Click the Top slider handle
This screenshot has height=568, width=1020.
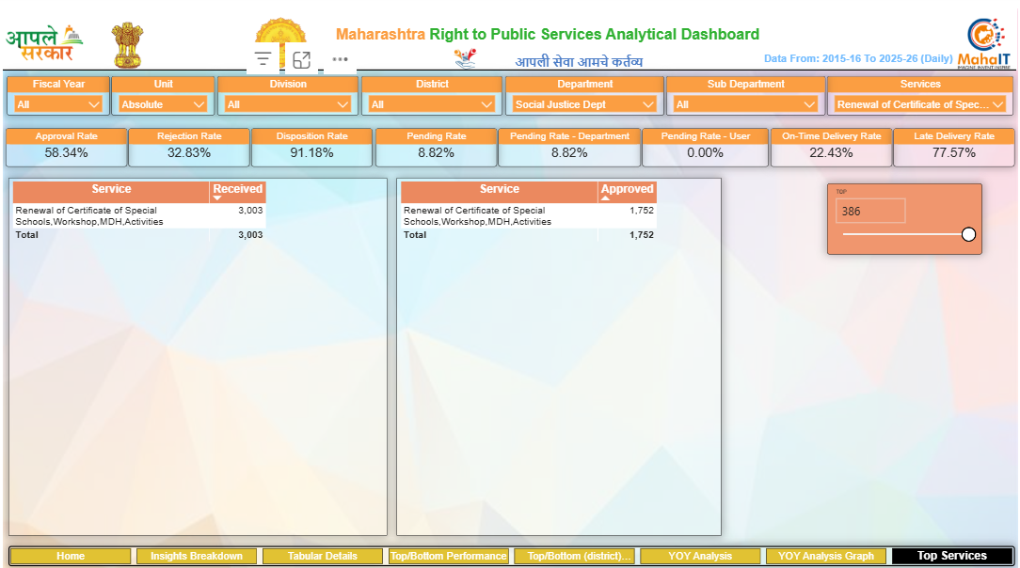(968, 234)
